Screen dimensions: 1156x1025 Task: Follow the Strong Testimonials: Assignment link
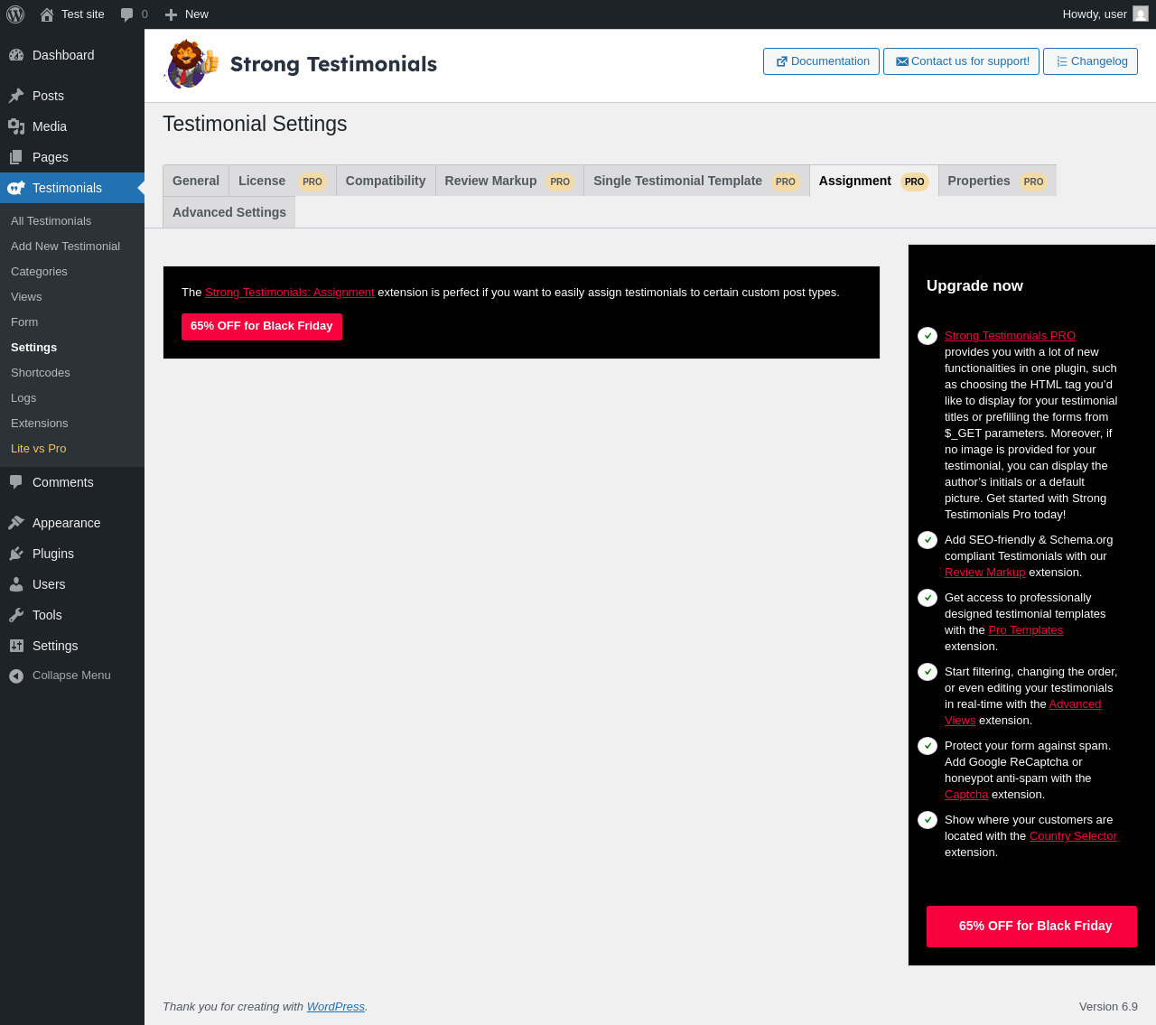coord(290,293)
